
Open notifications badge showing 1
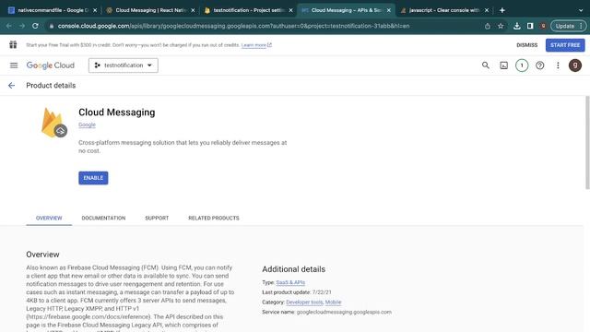click(522, 65)
